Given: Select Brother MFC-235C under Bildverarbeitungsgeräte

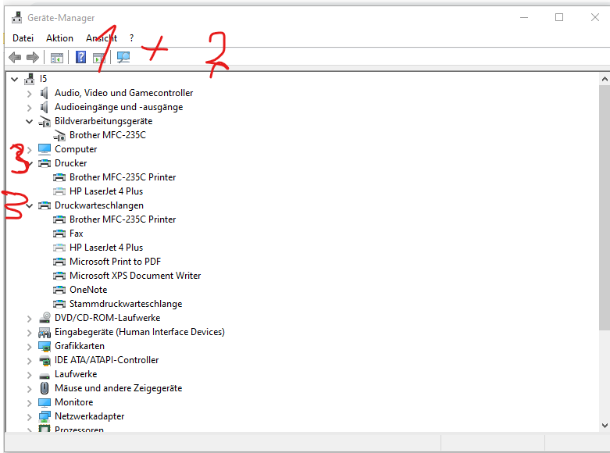Looking at the screenshot, I should coord(108,135).
